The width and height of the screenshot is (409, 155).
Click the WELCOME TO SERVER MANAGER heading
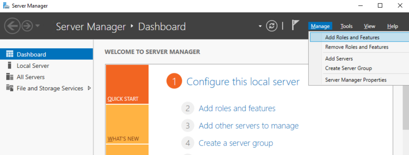[152, 52]
